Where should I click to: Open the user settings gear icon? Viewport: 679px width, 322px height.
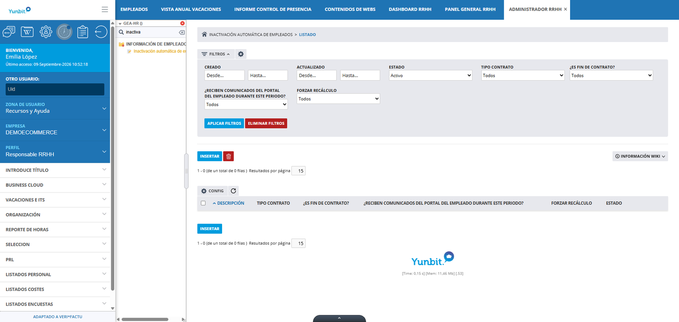pos(46,32)
